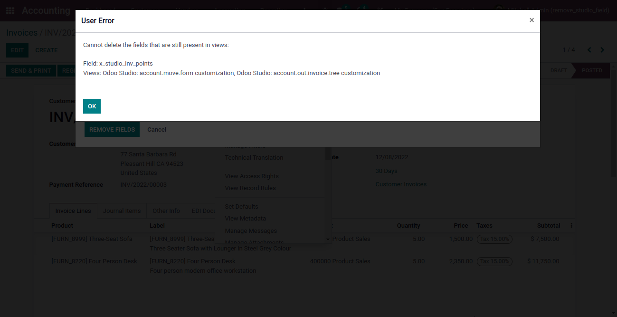
Task: Click the 2,350.00 price cell
Action: (x=461, y=261)
